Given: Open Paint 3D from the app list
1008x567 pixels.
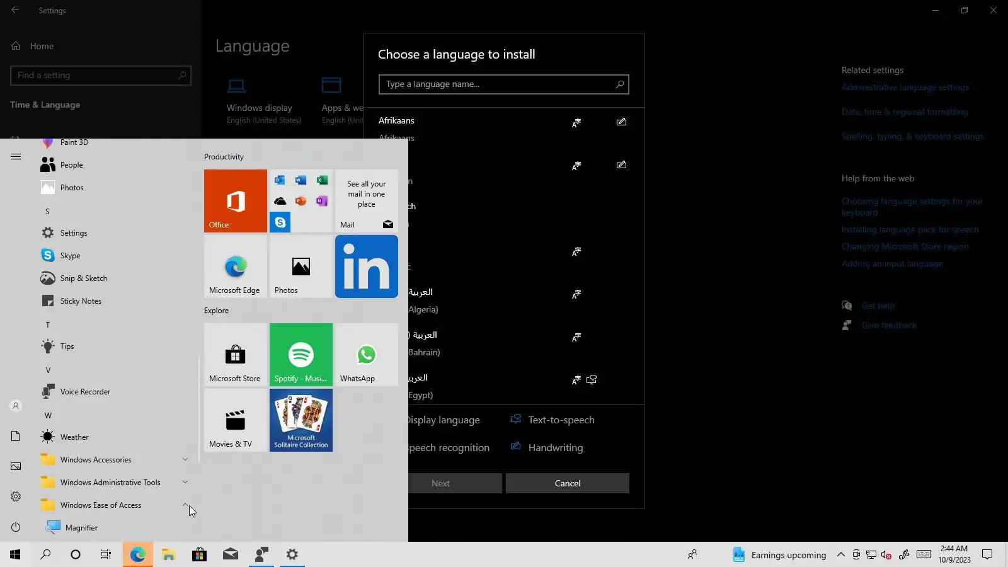Looking at the screenshot, I should pyautogui.click(x=113, y=142).
